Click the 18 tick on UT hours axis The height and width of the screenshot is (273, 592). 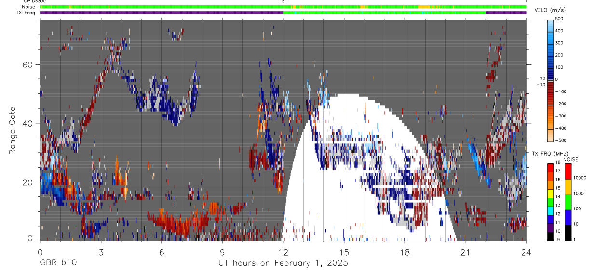[x=404, y=252]
